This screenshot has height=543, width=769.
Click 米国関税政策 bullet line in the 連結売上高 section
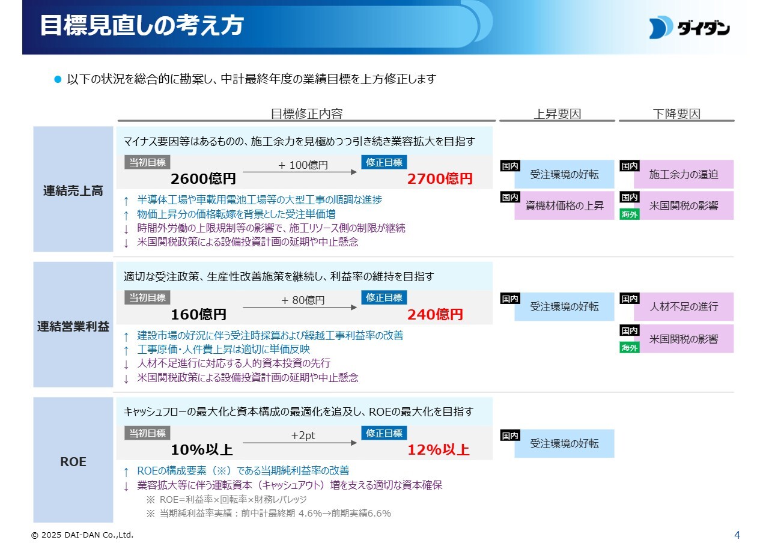click(x=248, y=243)
